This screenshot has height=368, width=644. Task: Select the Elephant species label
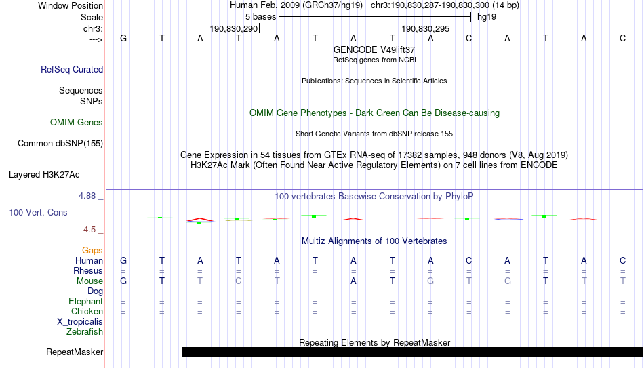[x=85, y=302]
